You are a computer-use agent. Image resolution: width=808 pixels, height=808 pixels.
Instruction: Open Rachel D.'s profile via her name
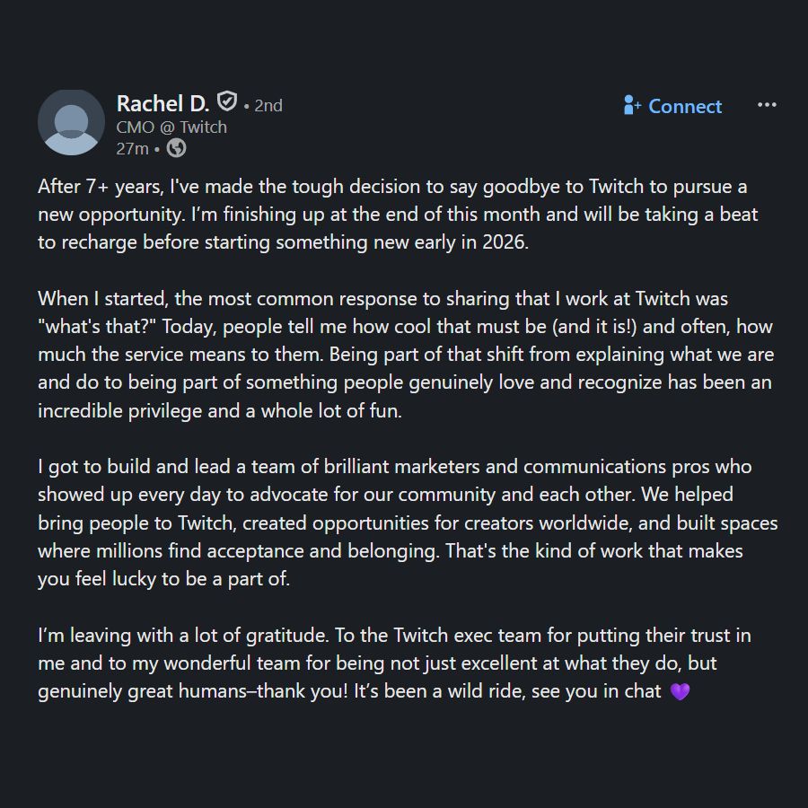(162, 103)
